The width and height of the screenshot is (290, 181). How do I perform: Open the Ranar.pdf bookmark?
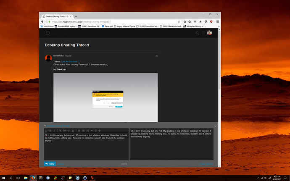point(107,26)
